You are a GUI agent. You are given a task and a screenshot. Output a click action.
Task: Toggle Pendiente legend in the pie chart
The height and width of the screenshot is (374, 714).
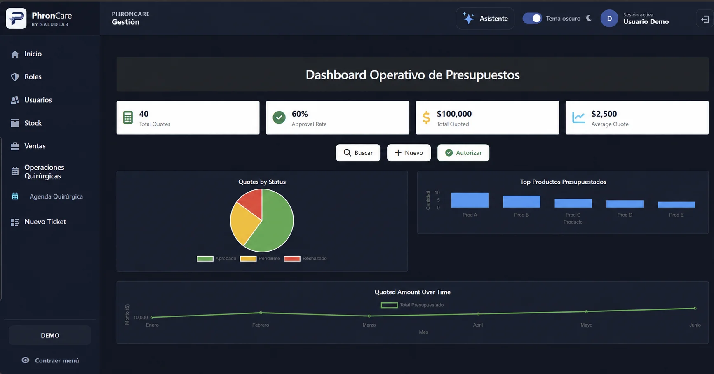[260, 259]
